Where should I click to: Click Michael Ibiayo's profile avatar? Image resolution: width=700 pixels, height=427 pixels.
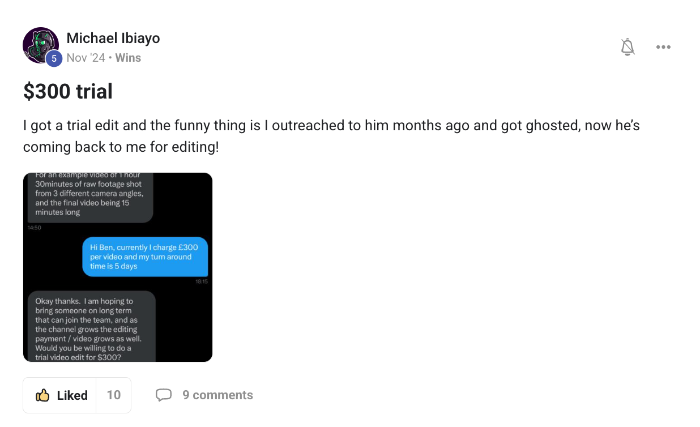pyautogui.click(x=40, y=44)
